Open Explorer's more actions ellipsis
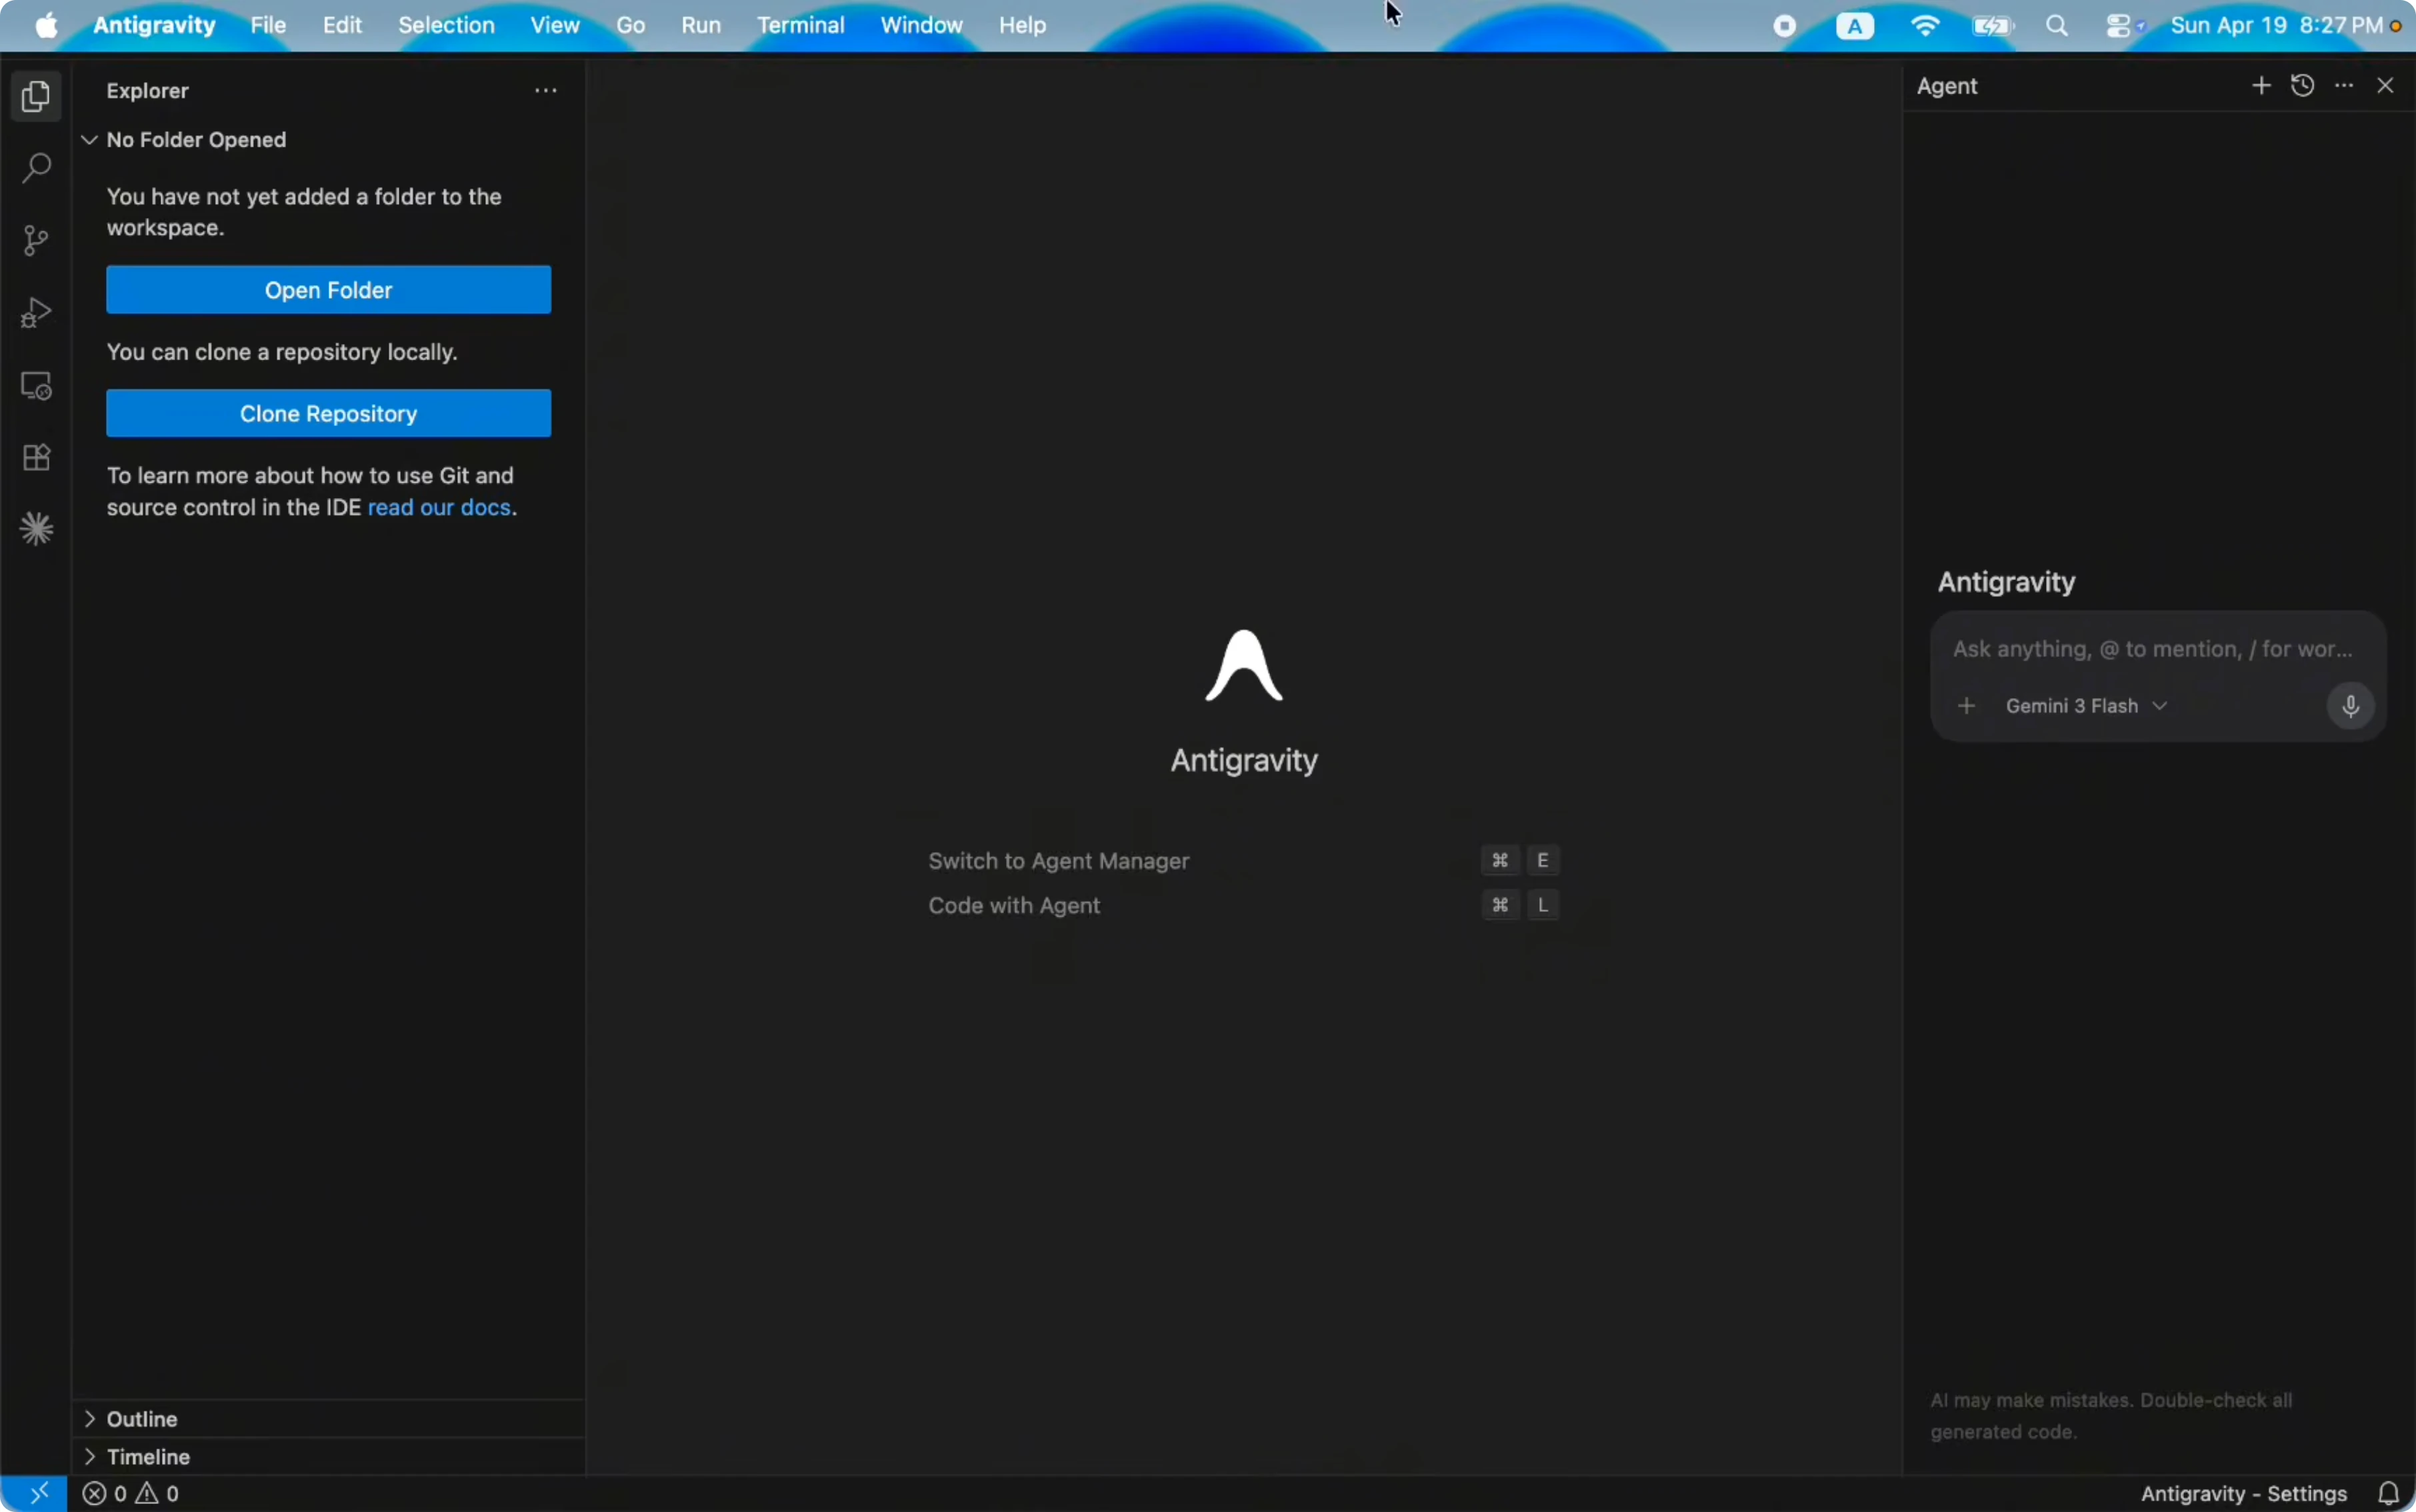Image resolution: width=2416 pixels, height=1512 pixels. (545, 91)
